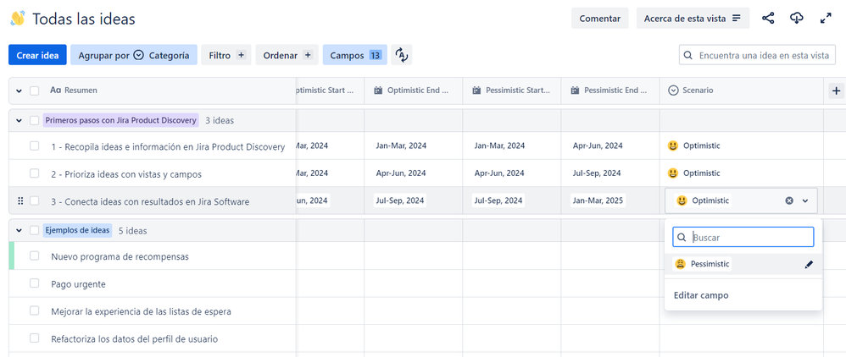Click the smiley emoji in row 2 Scenario
Viewport: 846px width, 357px height.
tap(673, 173)
